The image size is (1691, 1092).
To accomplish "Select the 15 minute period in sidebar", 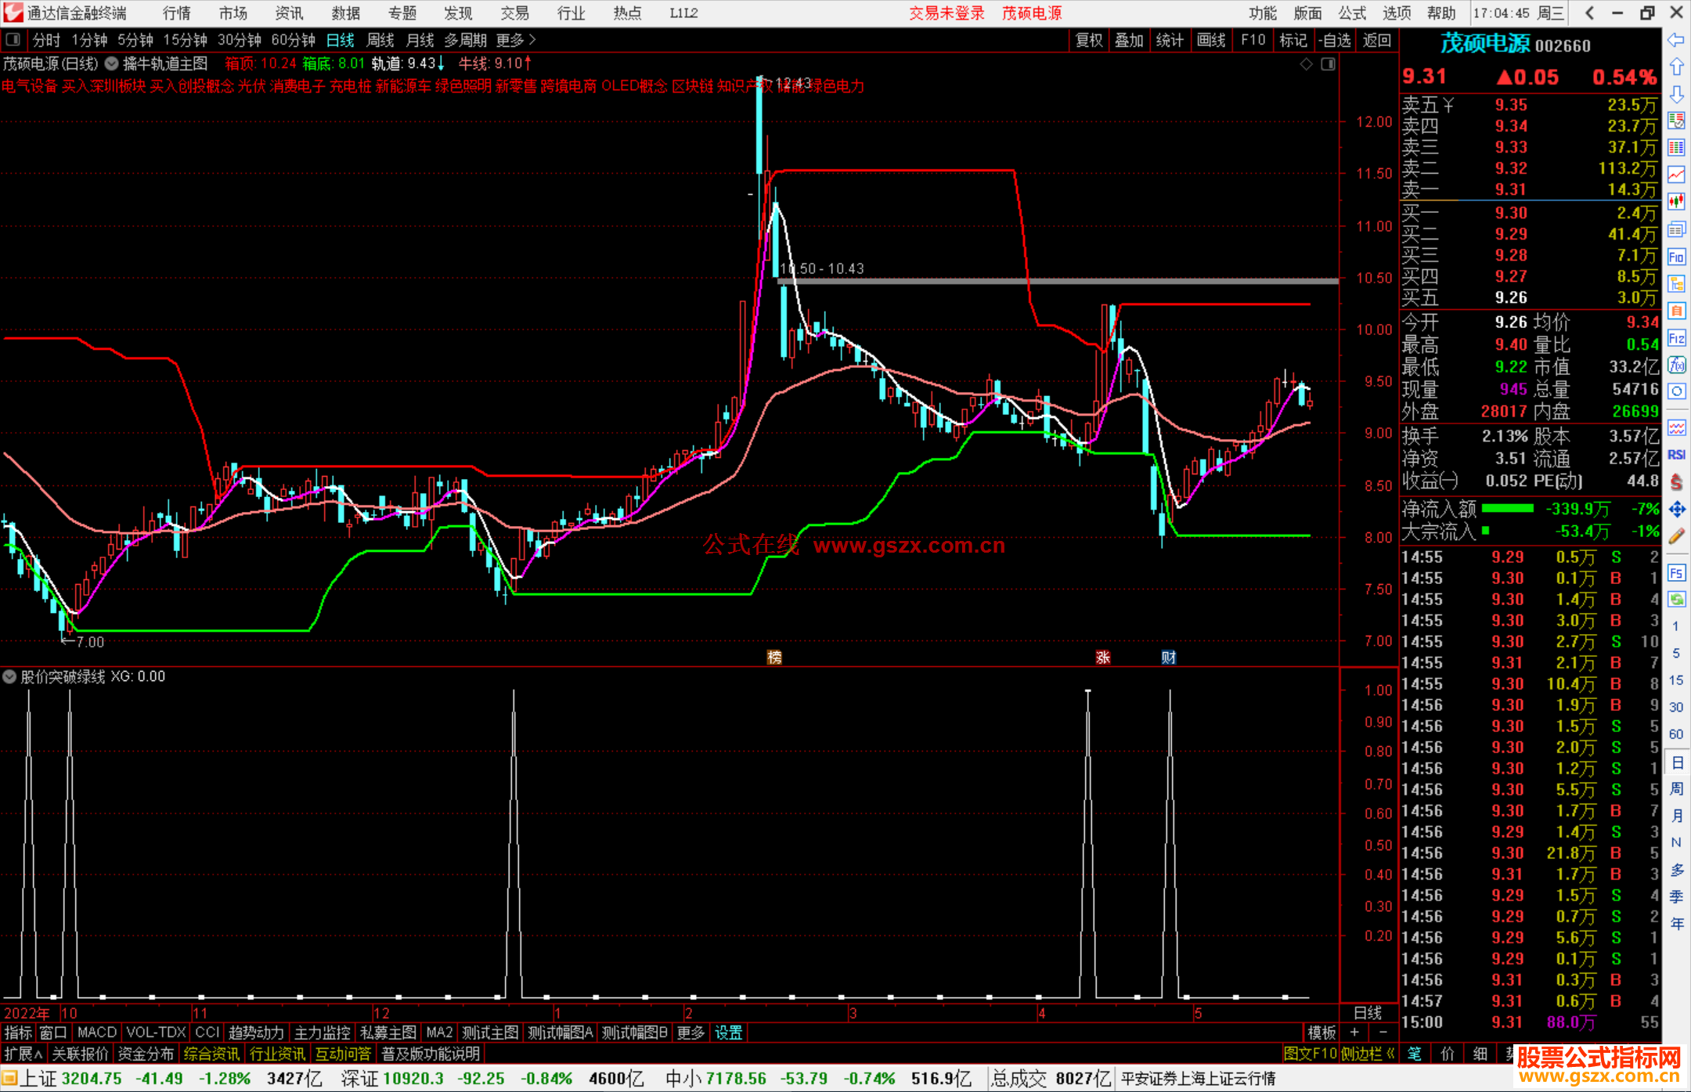I will [1676, 680].
